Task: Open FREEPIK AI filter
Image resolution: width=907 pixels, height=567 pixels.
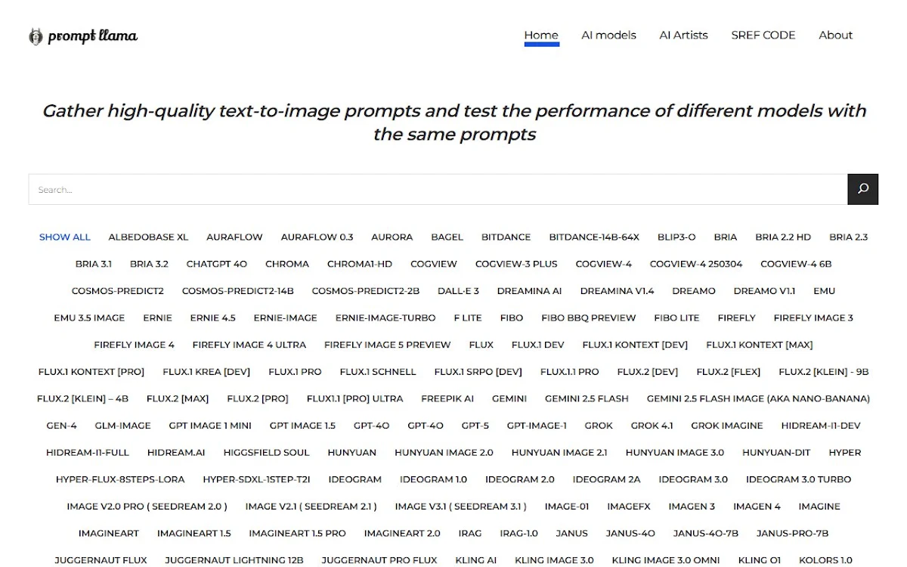Action: 447,398
